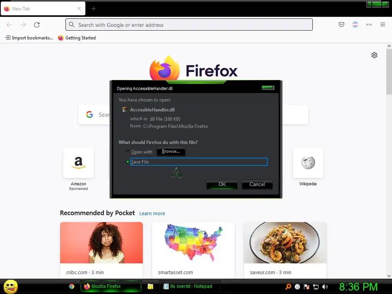Click the scrollbar down arrow
This screenshot has width=392, height=294.
click(389, 276)
